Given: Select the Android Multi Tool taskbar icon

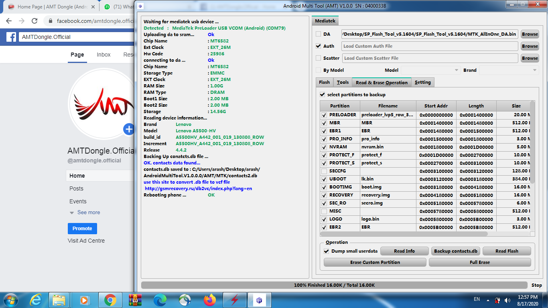Looking at the screenshot, I should tap(259, 300).
